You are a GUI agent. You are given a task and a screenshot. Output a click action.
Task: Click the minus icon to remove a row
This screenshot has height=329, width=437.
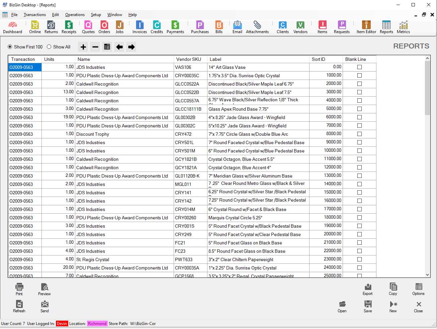95,47
